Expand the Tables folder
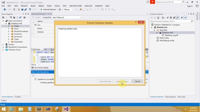This screenshot has height=112, width=200. pos(9,26)
